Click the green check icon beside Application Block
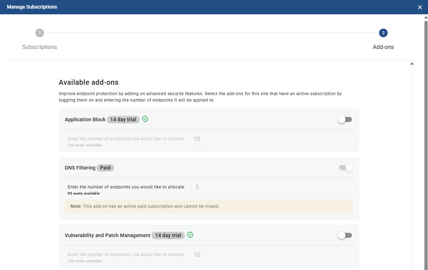 [145, 119]
